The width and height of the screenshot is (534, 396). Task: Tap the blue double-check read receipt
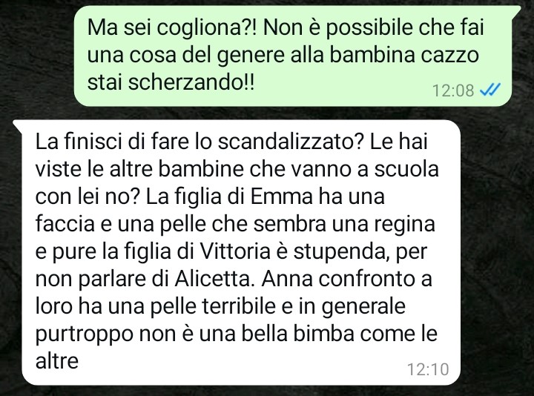tap(490, 90)
